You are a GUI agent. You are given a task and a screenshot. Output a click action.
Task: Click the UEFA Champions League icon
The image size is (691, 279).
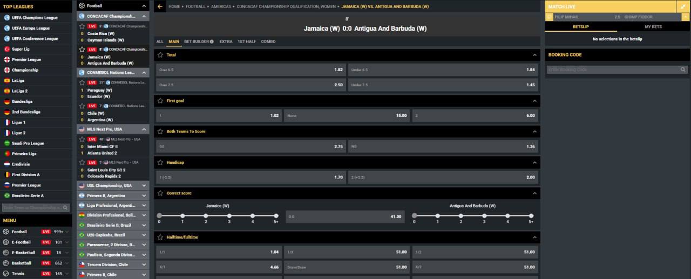(7, 18)
